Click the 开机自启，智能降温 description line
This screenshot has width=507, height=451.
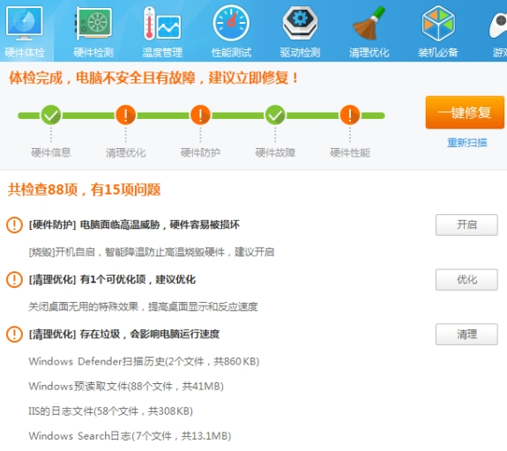[152, 252]
